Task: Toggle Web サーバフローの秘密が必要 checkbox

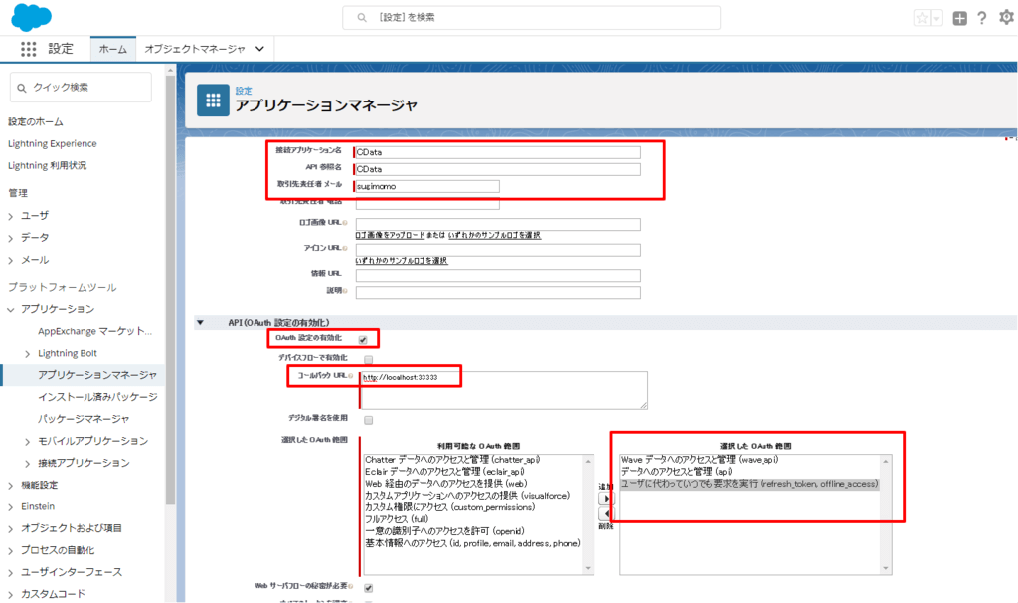Action: pyautogui.click(x=368, y=588)
